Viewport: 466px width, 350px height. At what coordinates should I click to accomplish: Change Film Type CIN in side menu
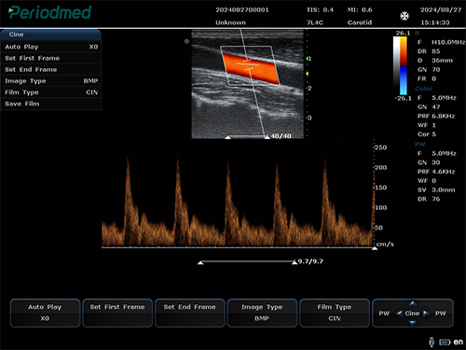(x=51, y=92)
